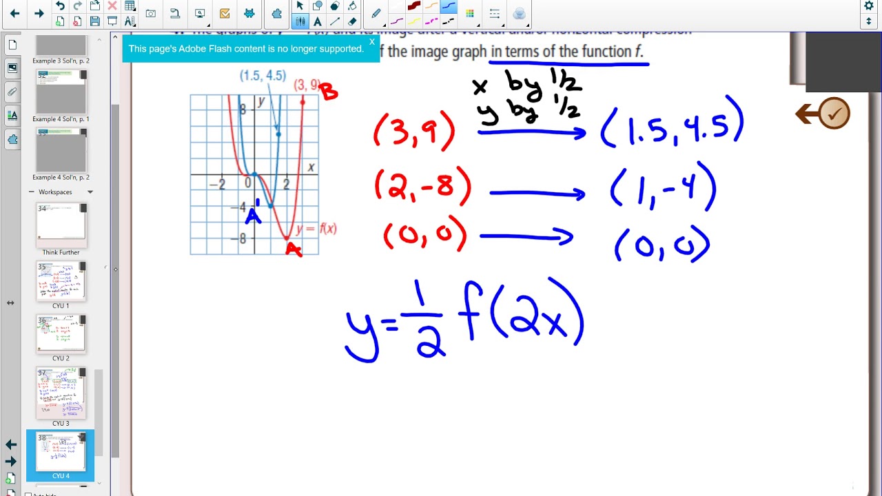
Task: Open the Properties tab
Action: point(12,115)
